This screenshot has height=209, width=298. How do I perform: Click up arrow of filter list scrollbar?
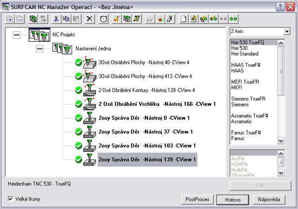pyautogui.click(x=281, y=154)
